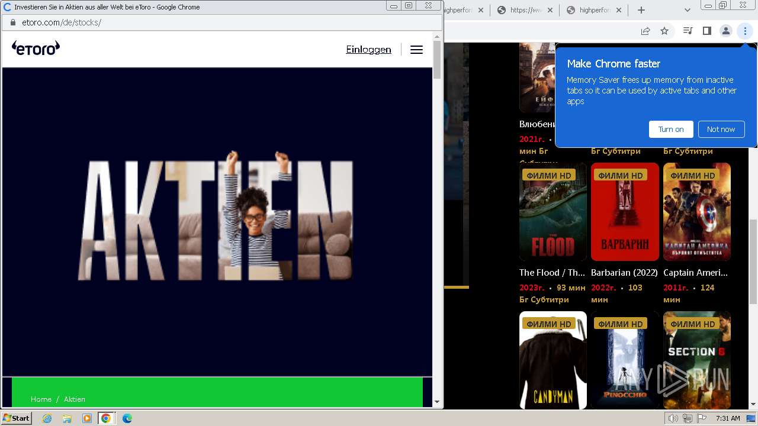
Task: Focus the etoro.com/de/stocks address bar
Action: [222, 22]
